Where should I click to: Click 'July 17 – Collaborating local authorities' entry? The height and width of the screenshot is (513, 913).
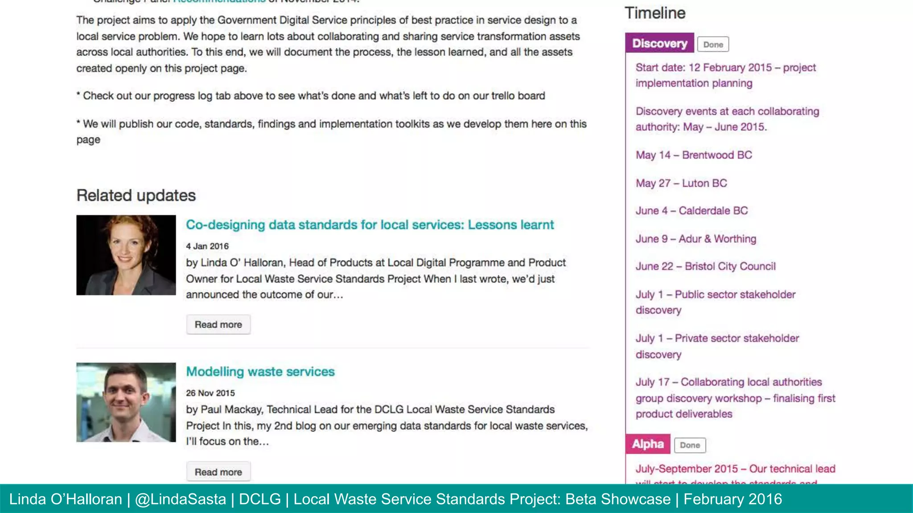click(736, 398)
